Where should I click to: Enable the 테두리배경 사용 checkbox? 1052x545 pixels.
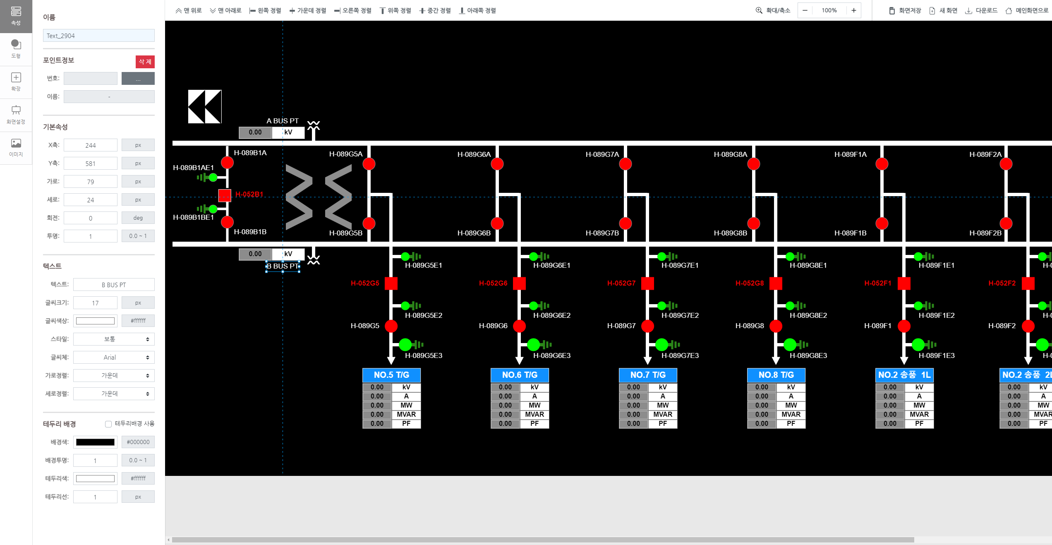(108, 424)
